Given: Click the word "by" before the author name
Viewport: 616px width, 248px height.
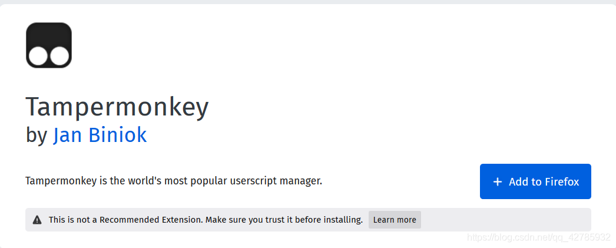Looking at the screenshot, I should pos(36,135).
